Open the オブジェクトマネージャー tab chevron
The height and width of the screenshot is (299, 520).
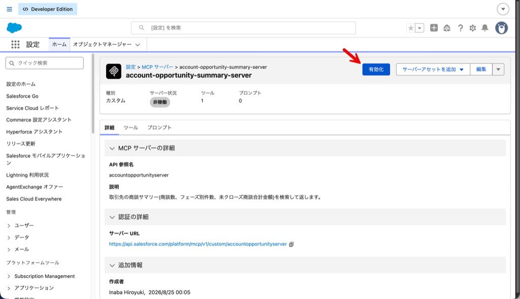(x=138, y=45)
